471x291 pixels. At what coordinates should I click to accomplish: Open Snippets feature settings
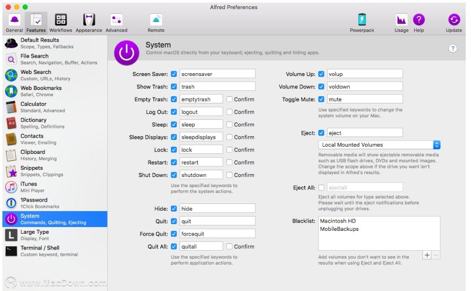[55, 171]
